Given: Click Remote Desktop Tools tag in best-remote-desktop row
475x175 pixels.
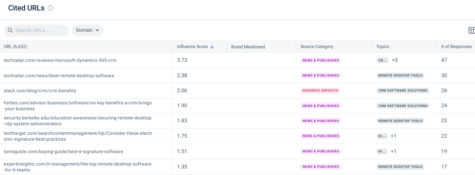Looking at the screenshot, I should point(400,75).
